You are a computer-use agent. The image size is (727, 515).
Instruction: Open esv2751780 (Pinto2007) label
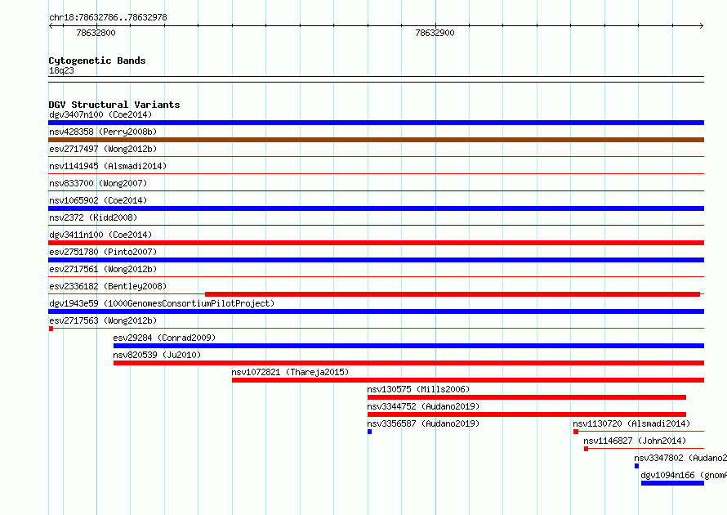(103, 252)
